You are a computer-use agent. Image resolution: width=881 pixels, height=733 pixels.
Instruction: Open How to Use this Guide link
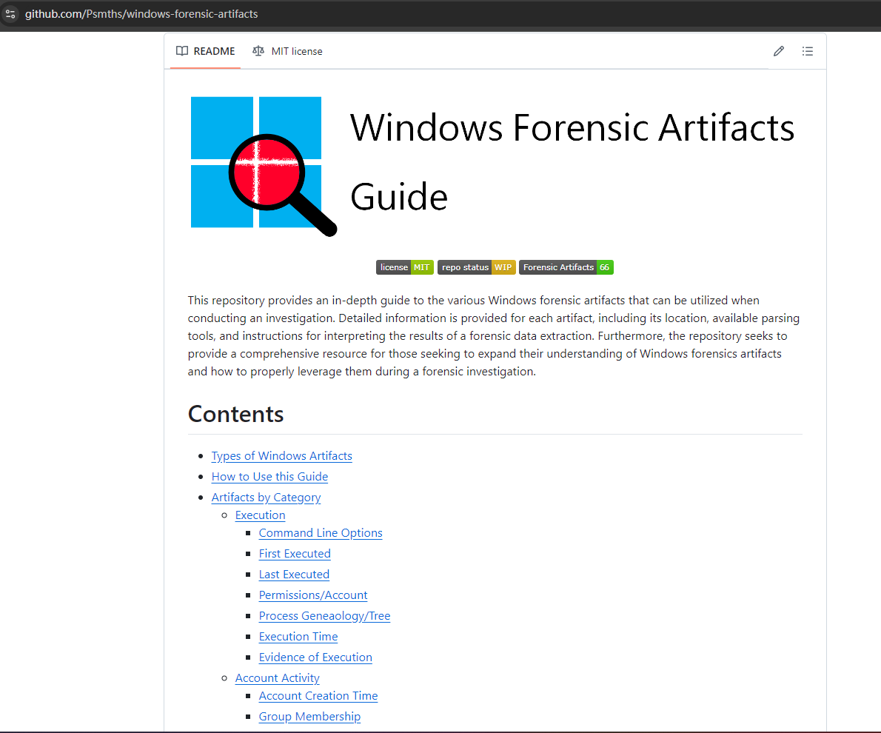(x=269, y=477)
